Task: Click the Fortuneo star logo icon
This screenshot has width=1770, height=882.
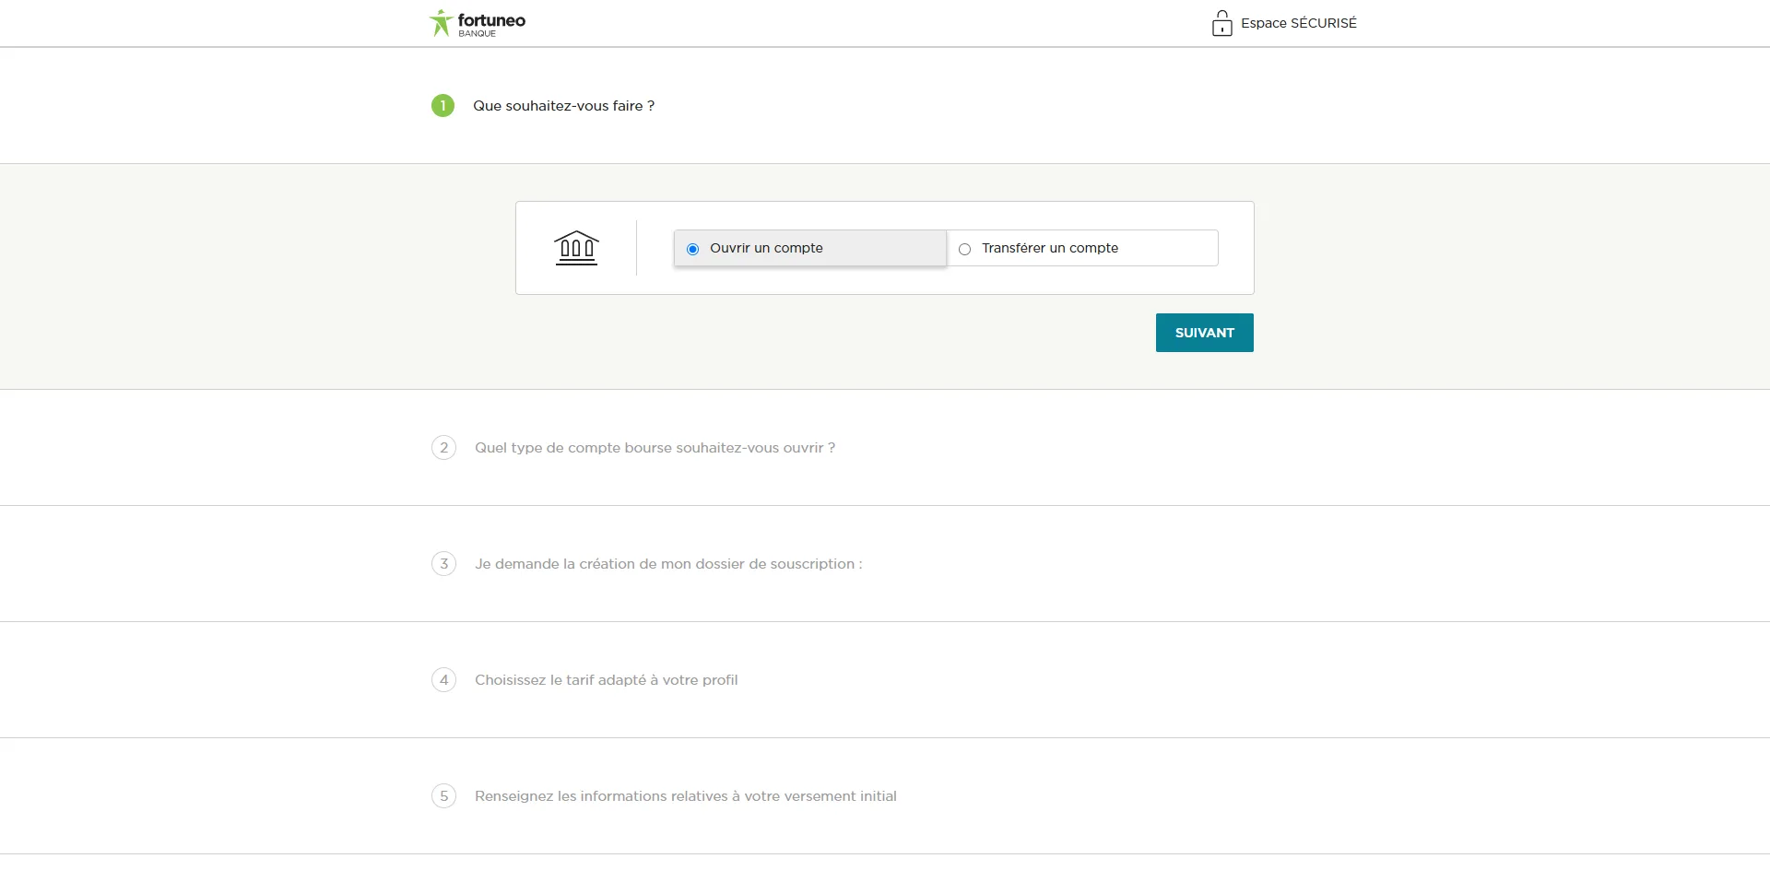Action: click(441, 23)
